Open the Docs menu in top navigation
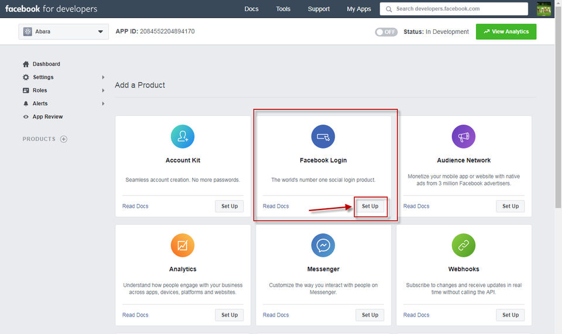The image size is (562, 334). click(x=251, y=9)
